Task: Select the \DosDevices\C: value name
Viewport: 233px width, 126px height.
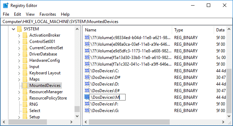Action: (105, 71)
